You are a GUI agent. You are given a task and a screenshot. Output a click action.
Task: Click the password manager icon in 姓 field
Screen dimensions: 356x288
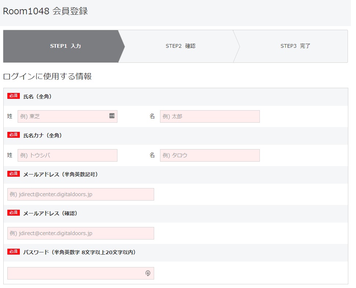click(112, 116)
